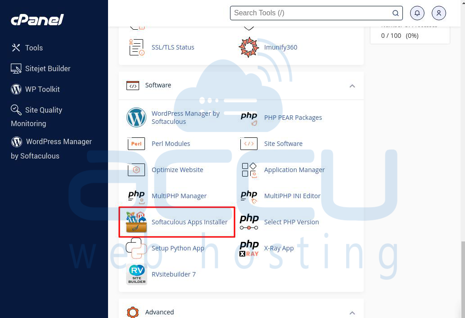Click the MultiPHP Manager icon
Viewport: 465px width, 318px height.
coord(136,197)
